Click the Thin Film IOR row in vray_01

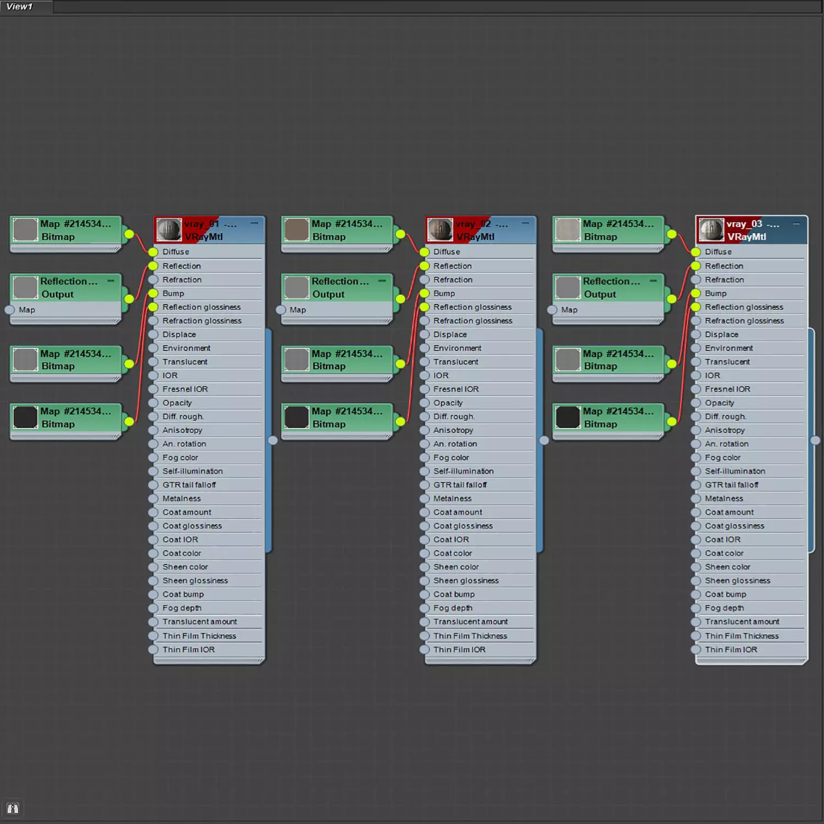tap(209, 649)
